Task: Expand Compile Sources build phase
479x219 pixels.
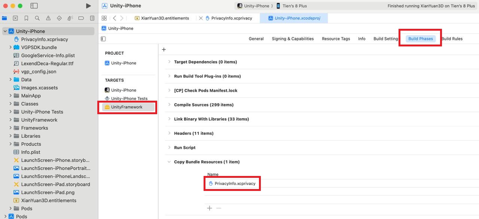Action: pyautogui.click(x=169, y=104)
